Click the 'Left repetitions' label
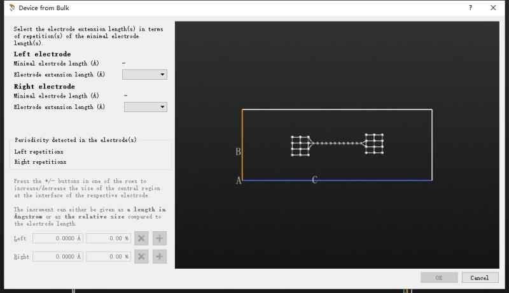The width and height of the screenshot is (509, 293). point(39,152)
